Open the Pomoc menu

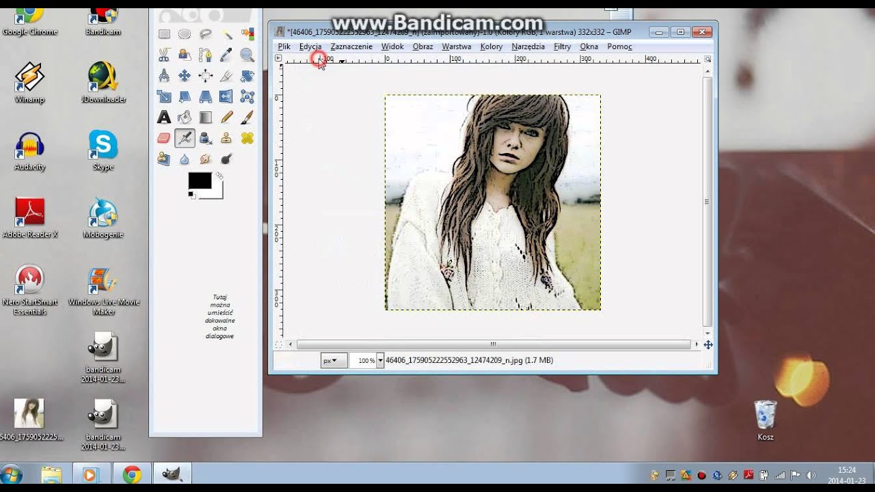pyautogui.click(x=619, y=46)
